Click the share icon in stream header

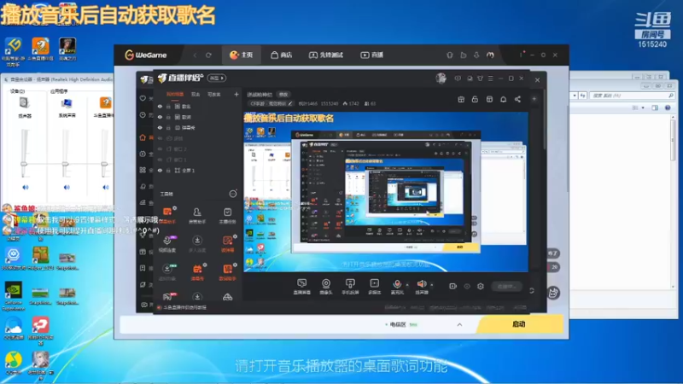pyautogui.click(x=517, y=100)
